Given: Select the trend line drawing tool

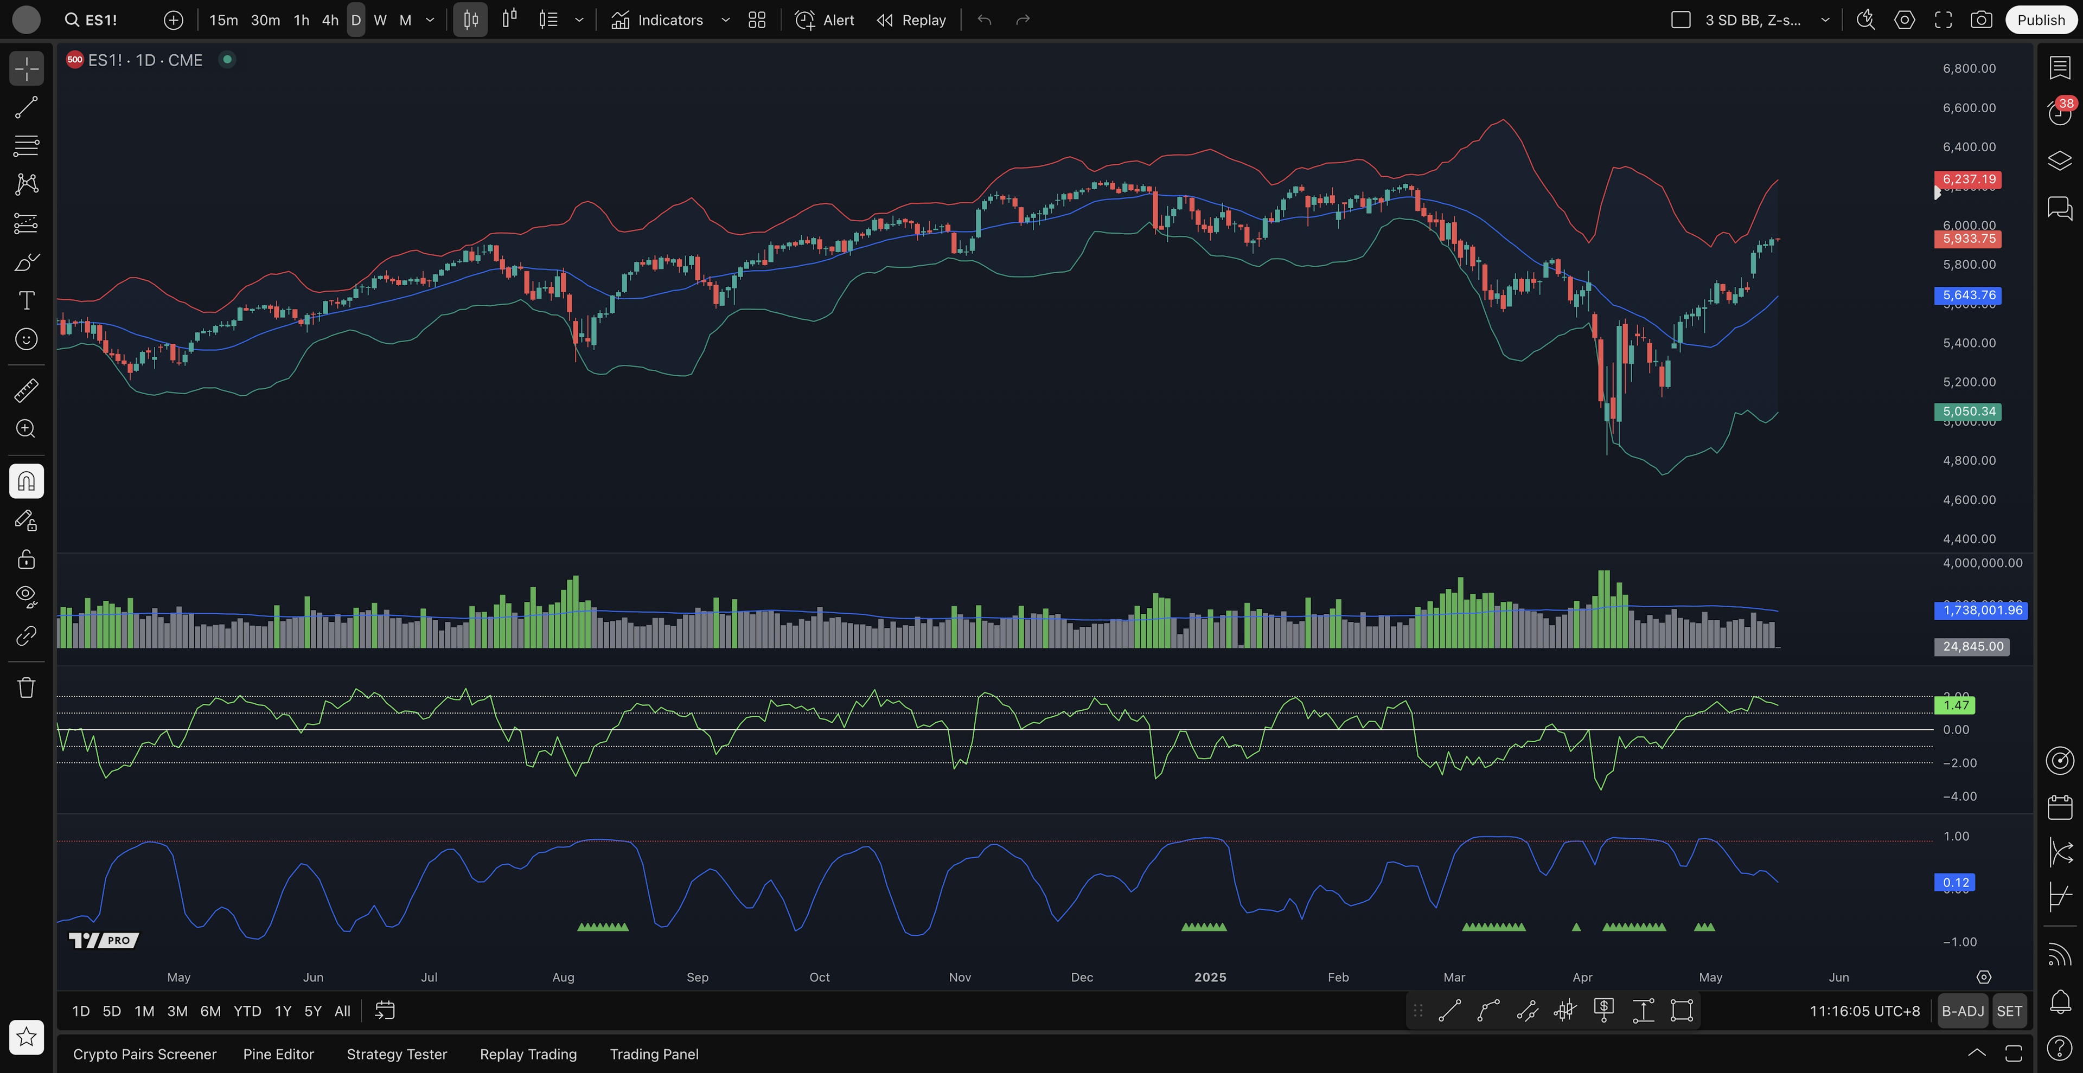Looking at the screenshot, I should pos(26,107).
